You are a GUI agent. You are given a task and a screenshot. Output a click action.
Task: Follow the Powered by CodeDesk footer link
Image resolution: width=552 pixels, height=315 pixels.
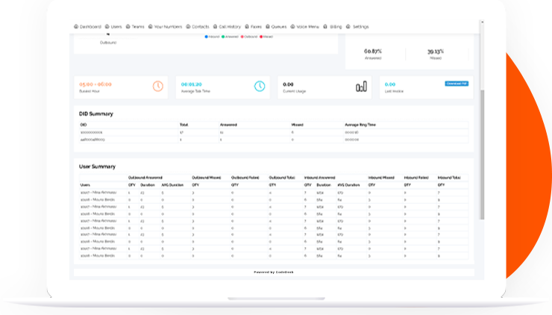pos(274,272)
